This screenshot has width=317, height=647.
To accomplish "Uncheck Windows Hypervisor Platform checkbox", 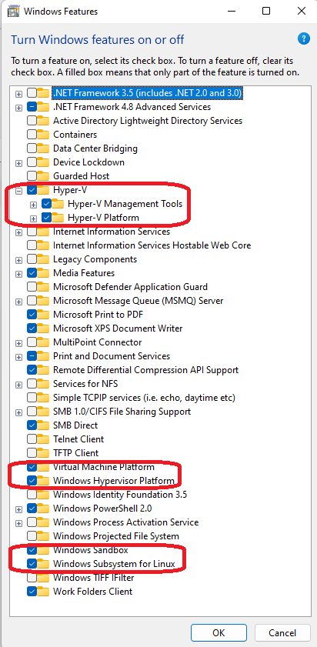I will pos(32,481).
